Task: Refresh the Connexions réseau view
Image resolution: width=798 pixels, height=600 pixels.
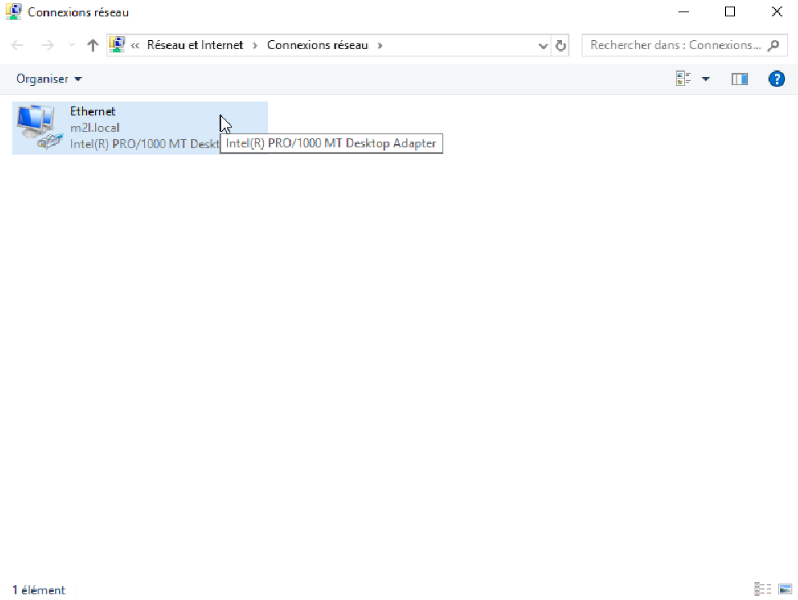Action: point(560,45)
